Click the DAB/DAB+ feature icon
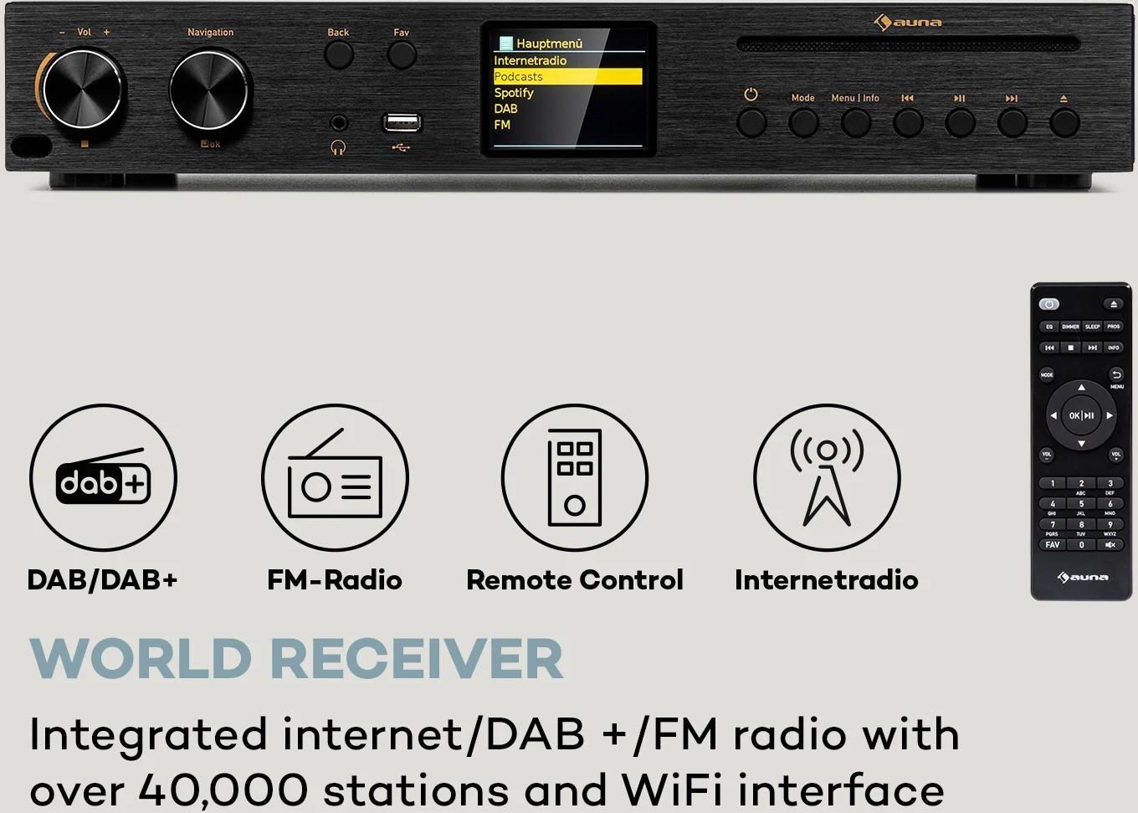 pos(102,477)
